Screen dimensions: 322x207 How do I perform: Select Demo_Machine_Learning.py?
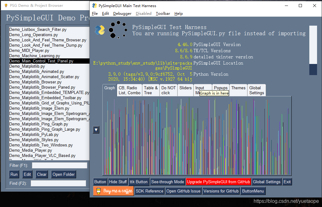(x=49, y=56)
